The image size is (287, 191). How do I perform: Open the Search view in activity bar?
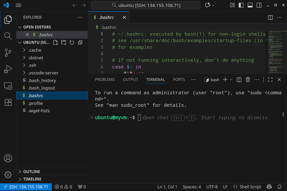[x=8, y=36]
